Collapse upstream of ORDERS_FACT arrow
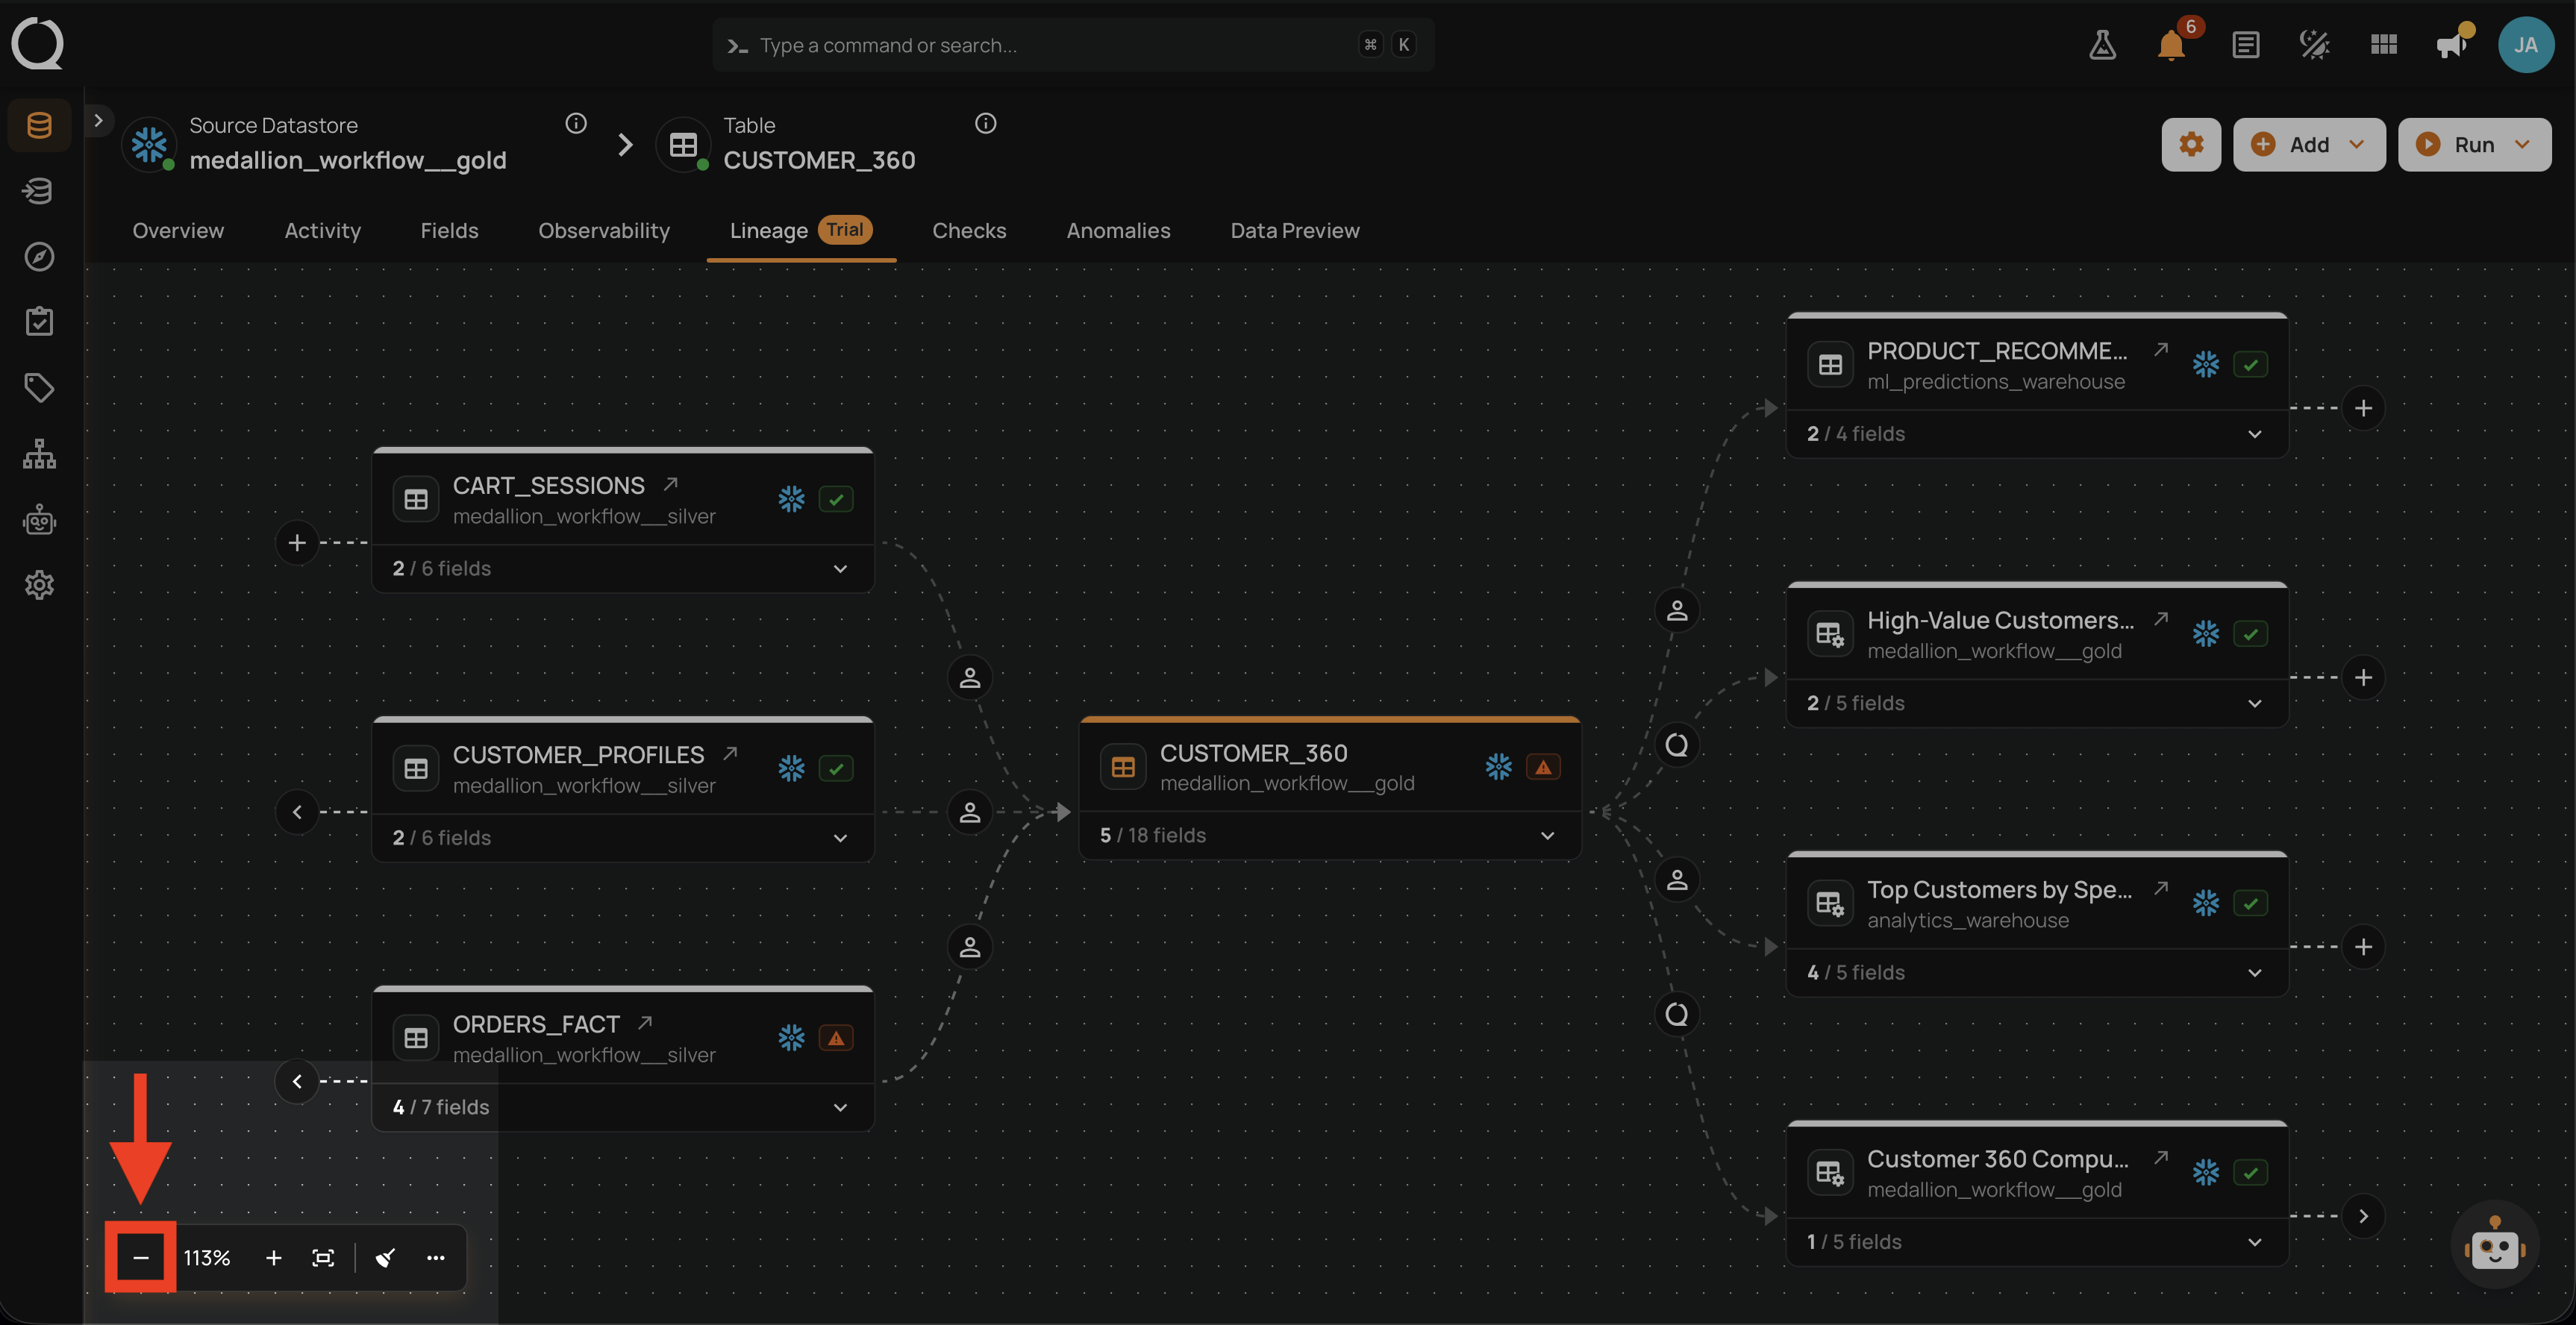The width and height of the screenshot is (2576, 1325). [x=297, y=1081]
